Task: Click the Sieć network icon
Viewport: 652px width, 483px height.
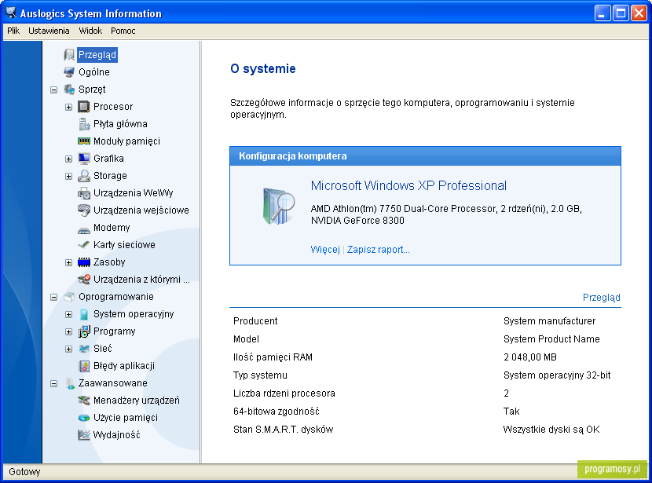Action: (x=84, y=349)
